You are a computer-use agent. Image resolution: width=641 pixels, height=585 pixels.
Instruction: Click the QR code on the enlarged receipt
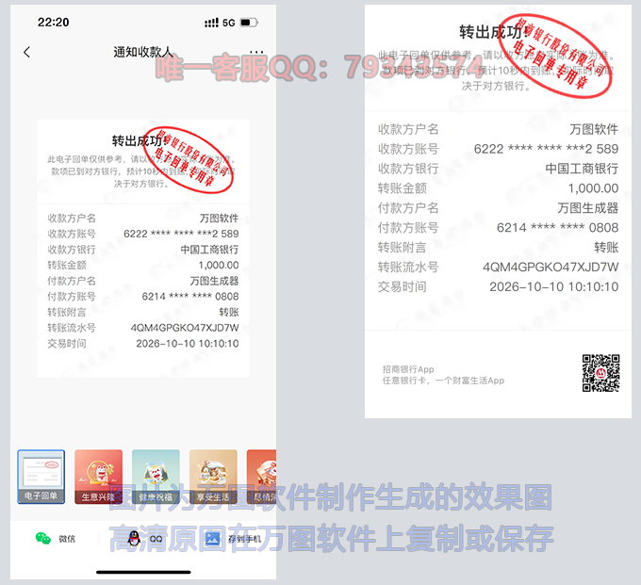(x=600, y=373)
